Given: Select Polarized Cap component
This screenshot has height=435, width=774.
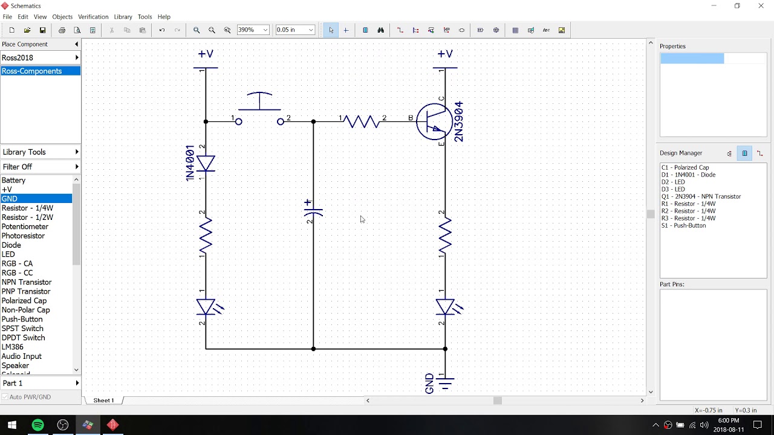Looking at the screenshot, I should point(24,301).
